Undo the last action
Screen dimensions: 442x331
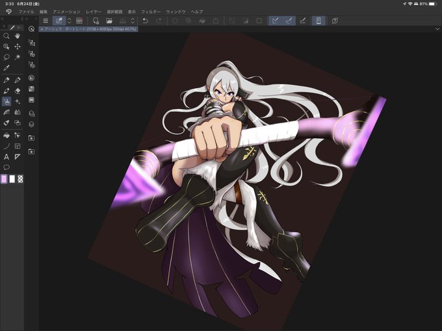click(x=145, y=21)
